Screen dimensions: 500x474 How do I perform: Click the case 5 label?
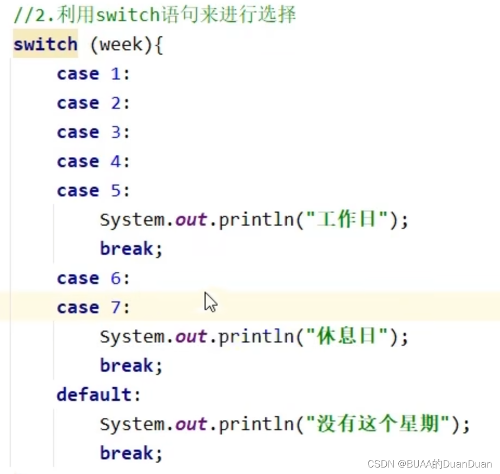[92, 190]
